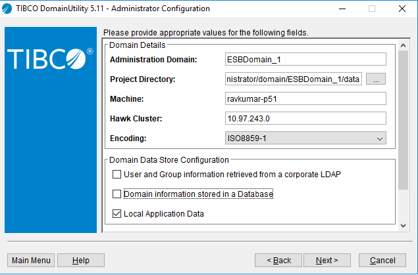Click scroll-down arrow of the form scrollbar

click(404, 226)
